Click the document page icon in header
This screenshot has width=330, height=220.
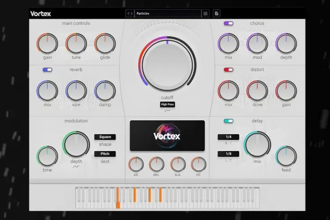pos(216,14)
